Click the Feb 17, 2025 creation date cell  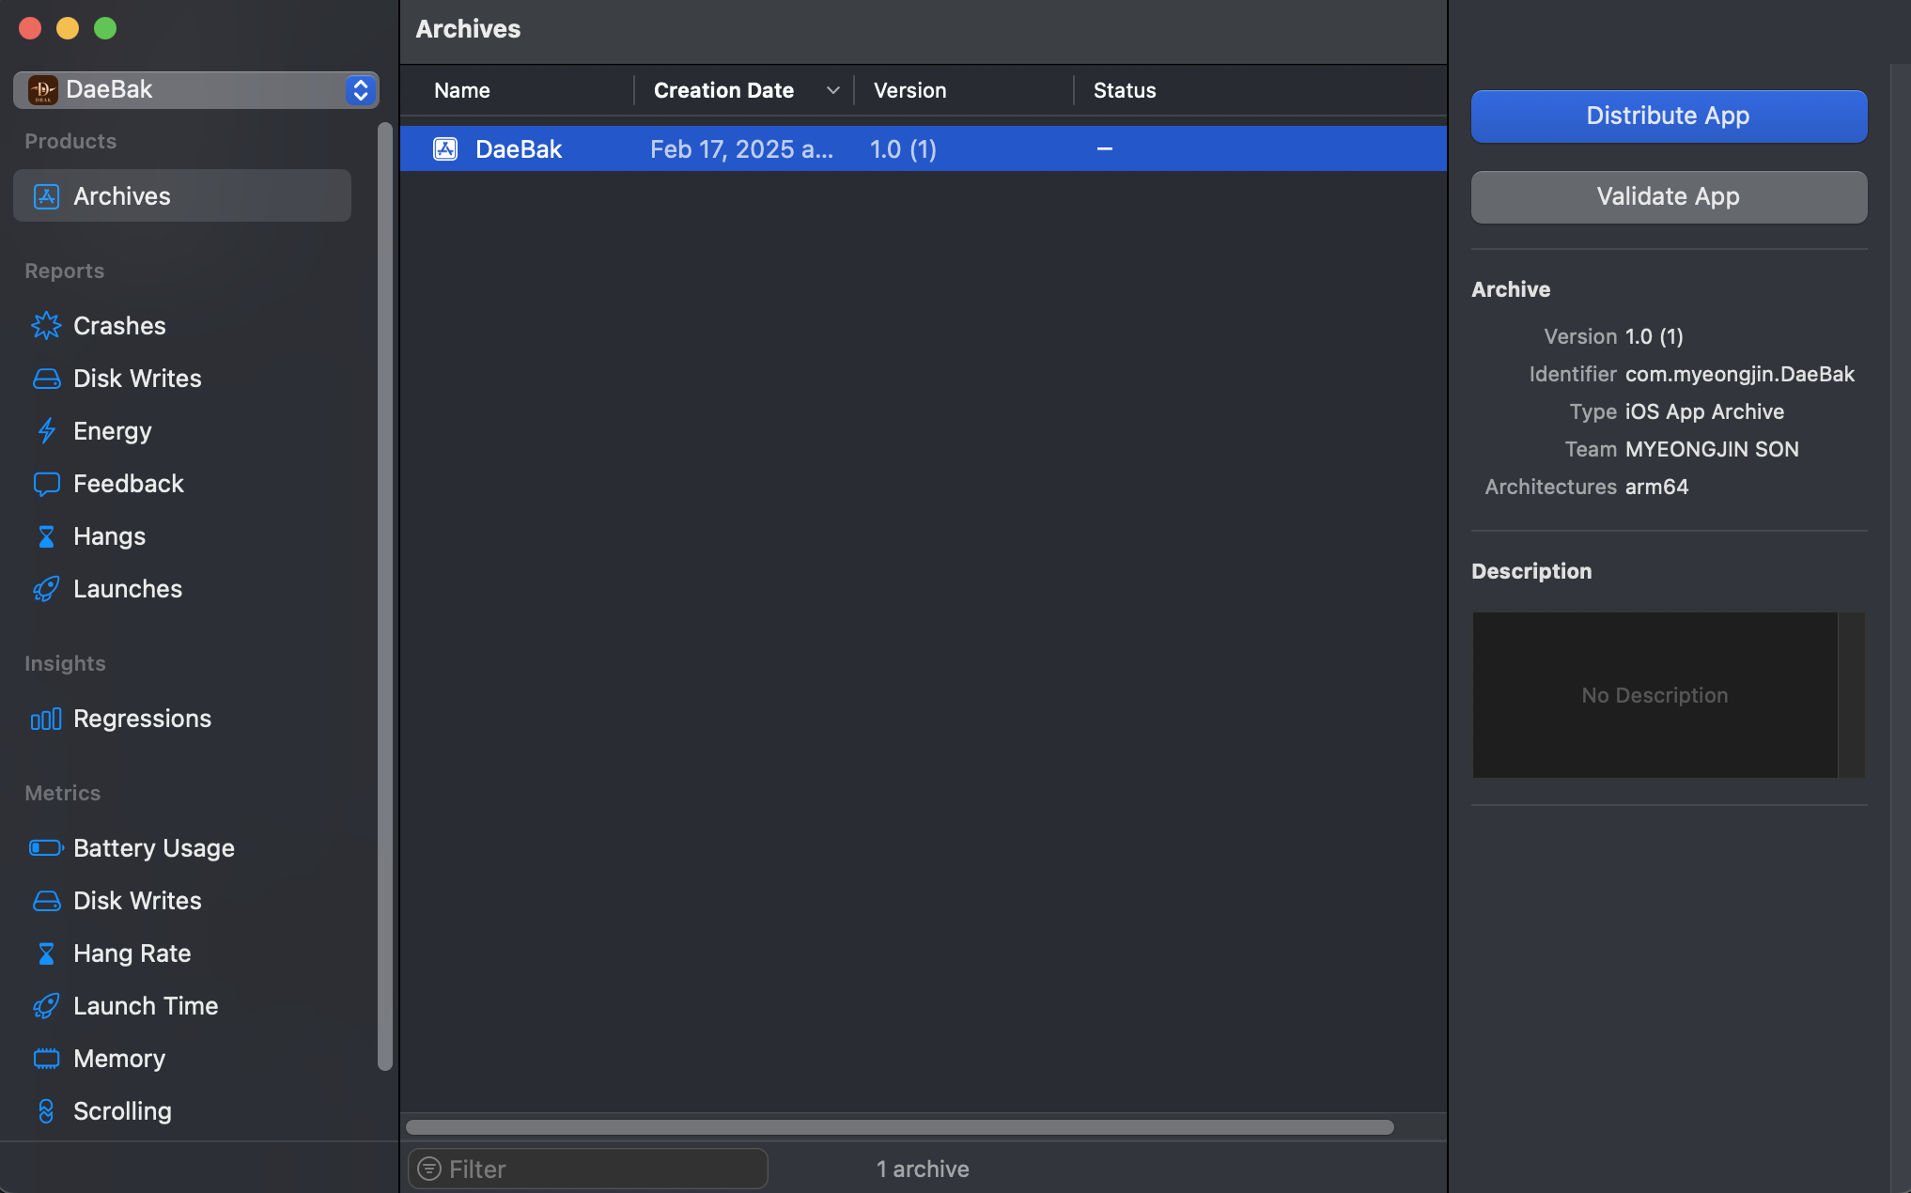coord(742,148)
